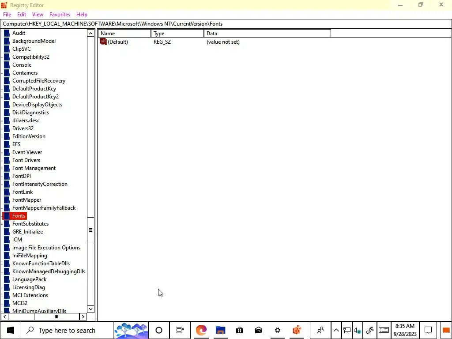Select the REG_SZ type cell
Image resolution: width=452 pixels, height=339 pixels.
click(x=162, y=42)
